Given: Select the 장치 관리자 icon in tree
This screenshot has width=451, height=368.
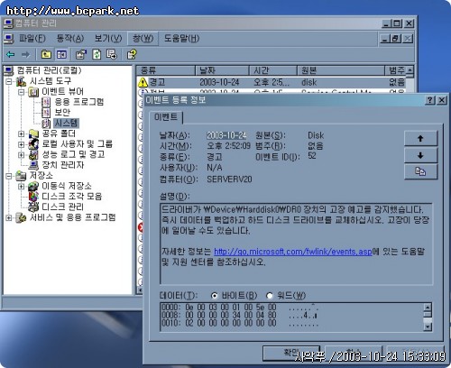Looking at the screenshot, I should [x=33, y=165].
